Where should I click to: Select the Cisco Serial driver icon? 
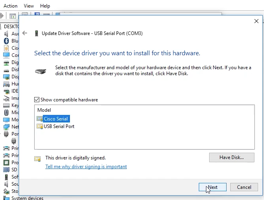tap(39, 119)
